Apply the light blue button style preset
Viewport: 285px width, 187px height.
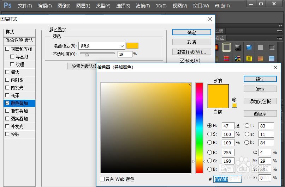tap(272, 58)
